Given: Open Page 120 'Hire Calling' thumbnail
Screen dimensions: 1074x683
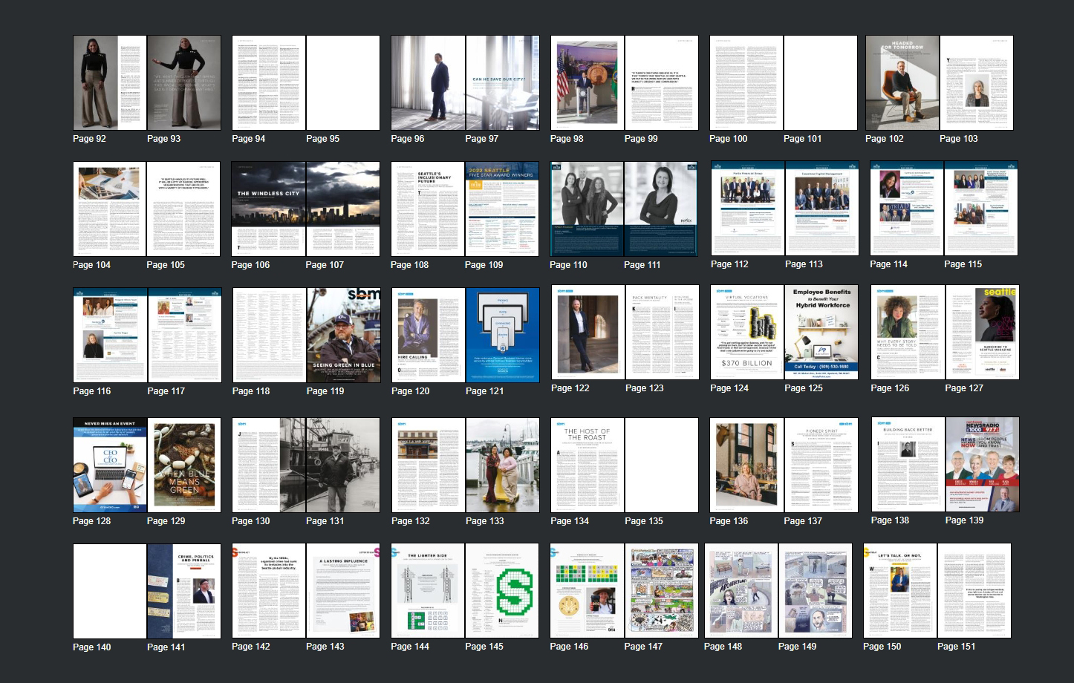Looking at the screenshot, I should point(429,336).
